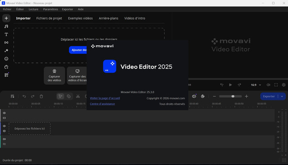This screenshot has width=288, height=165.
Task: Zoom out timeline with minus icon
Action: (214, 96)
